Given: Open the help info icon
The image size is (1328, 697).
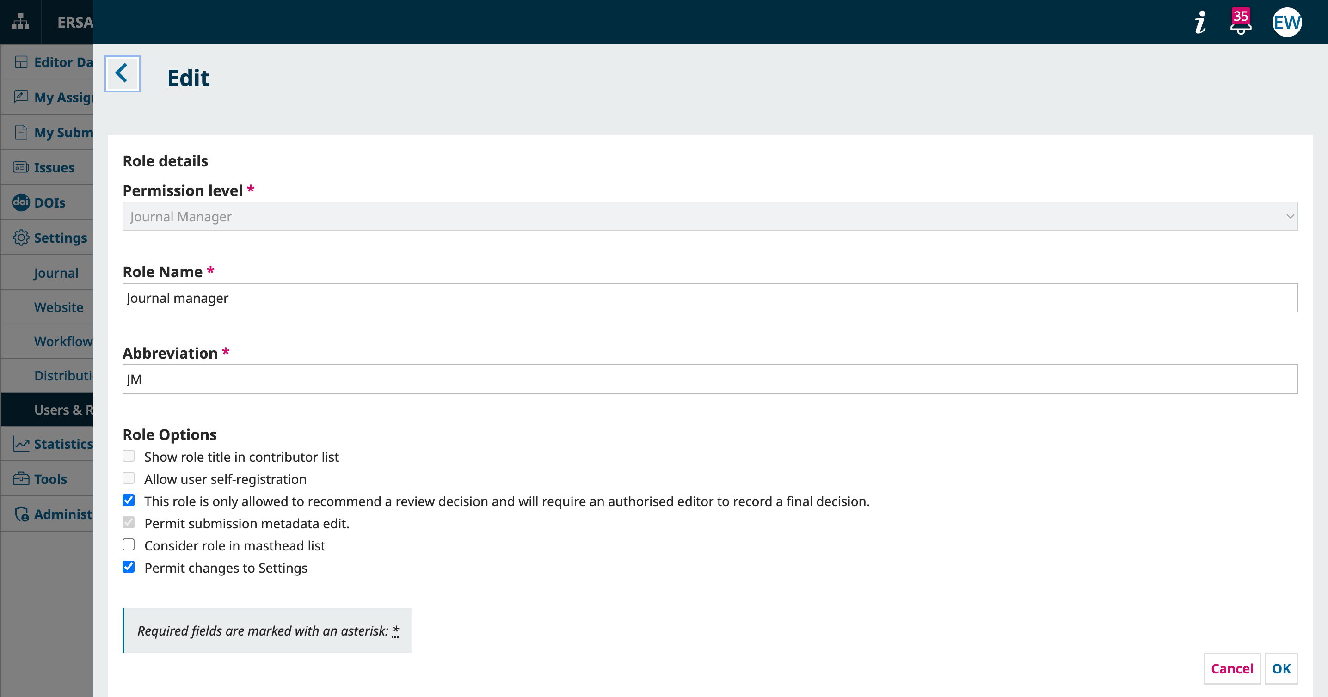Looking at the screenshot, I should pos(1200,23).
